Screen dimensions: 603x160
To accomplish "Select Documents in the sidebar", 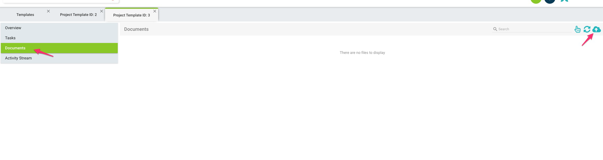I will (x=15, y=48).
